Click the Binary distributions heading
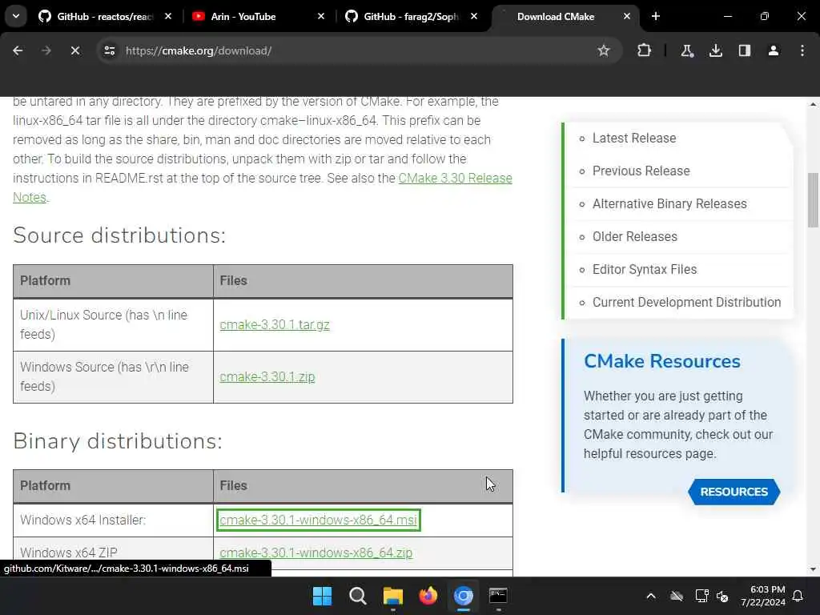This screenshot has height=615, width=820. tap(118, 441)
